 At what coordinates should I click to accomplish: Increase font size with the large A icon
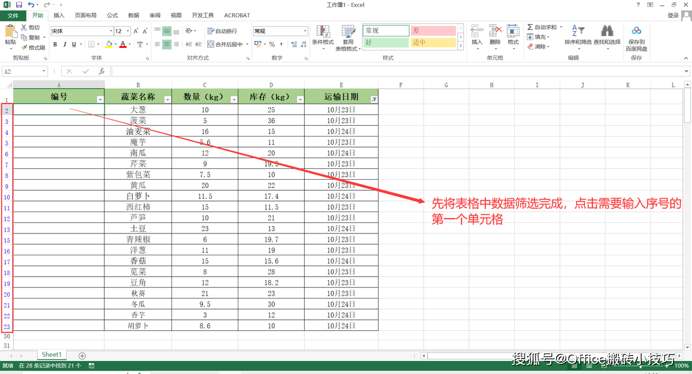(136, 31)
